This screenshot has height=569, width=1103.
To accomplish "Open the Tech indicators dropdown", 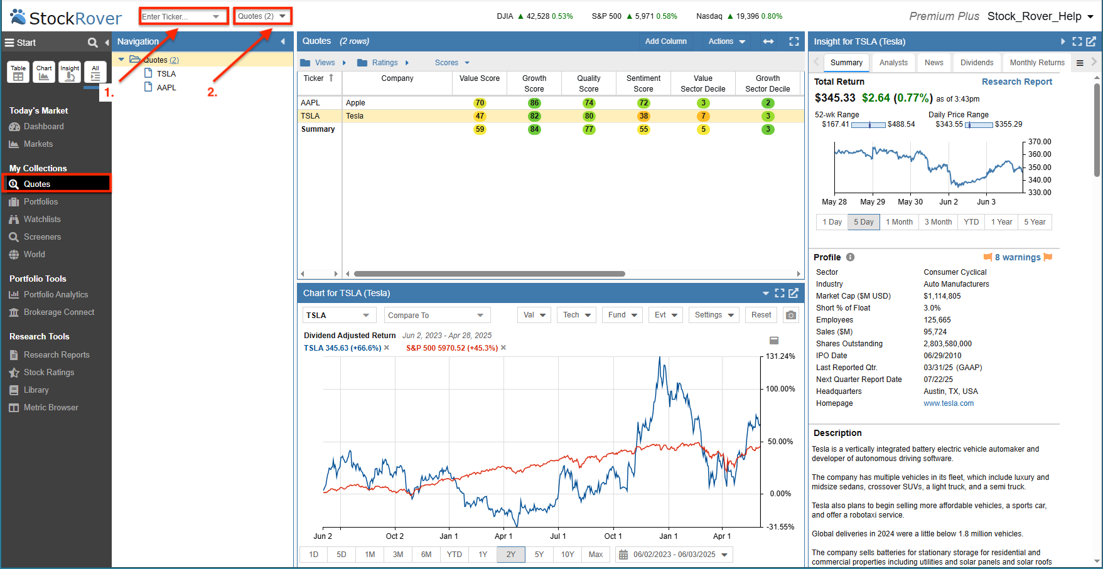I will (x=578, y=315).
